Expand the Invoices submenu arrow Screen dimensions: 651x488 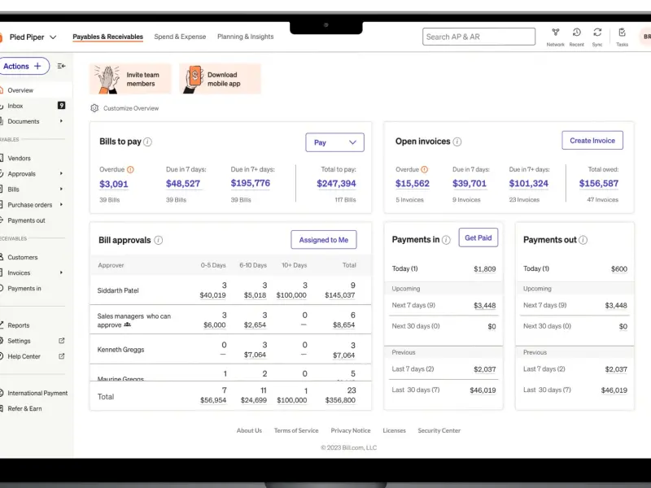point(62,272)
